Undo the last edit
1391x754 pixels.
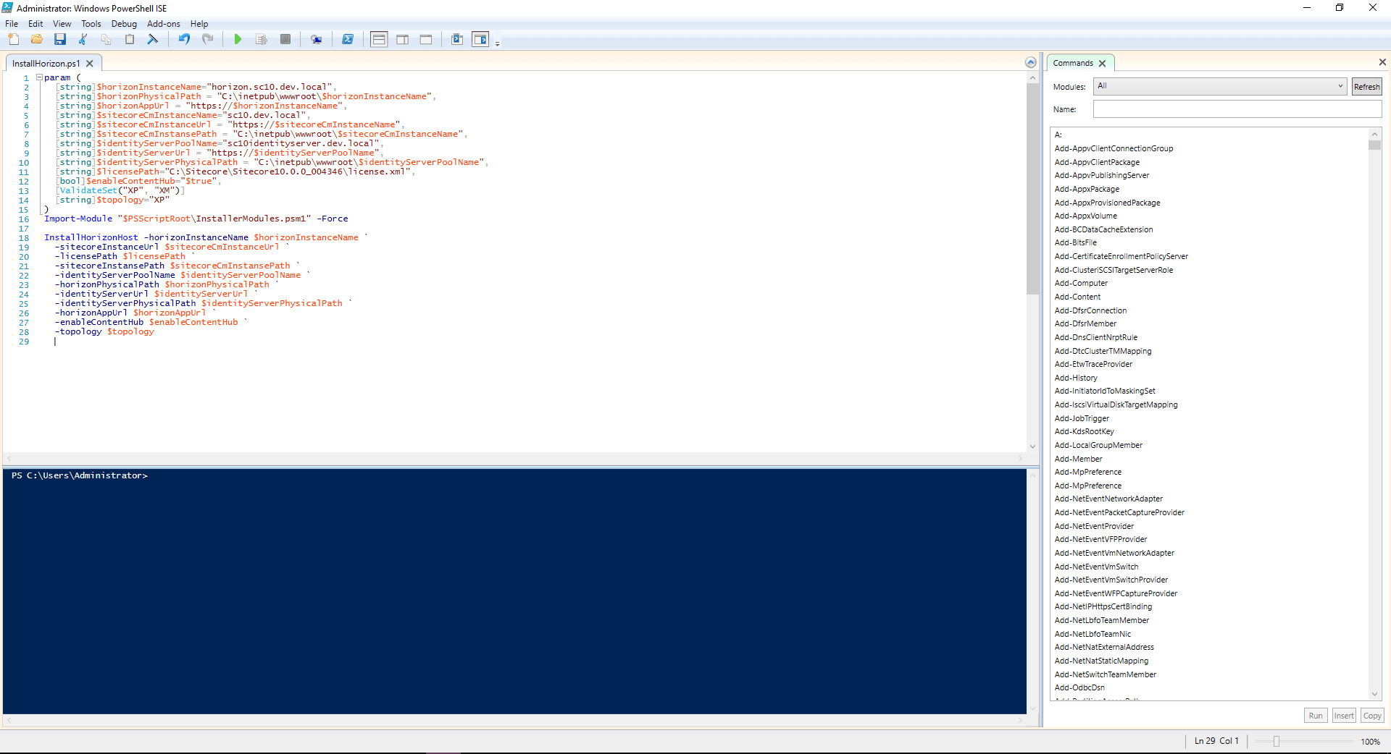click(184, 39)
